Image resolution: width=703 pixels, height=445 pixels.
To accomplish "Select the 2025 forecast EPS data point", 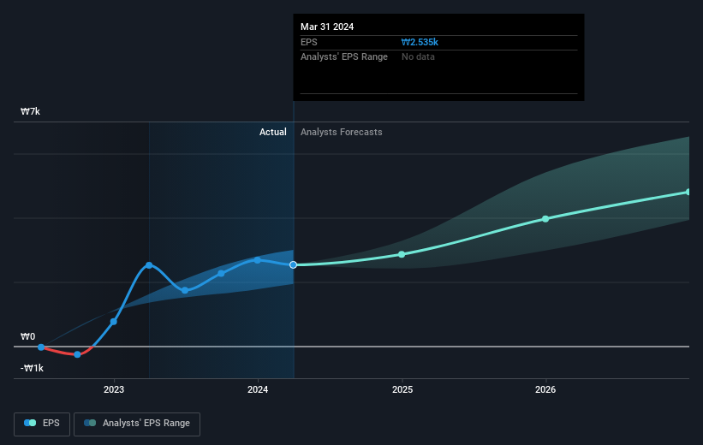I will click(x=402, y=254).
